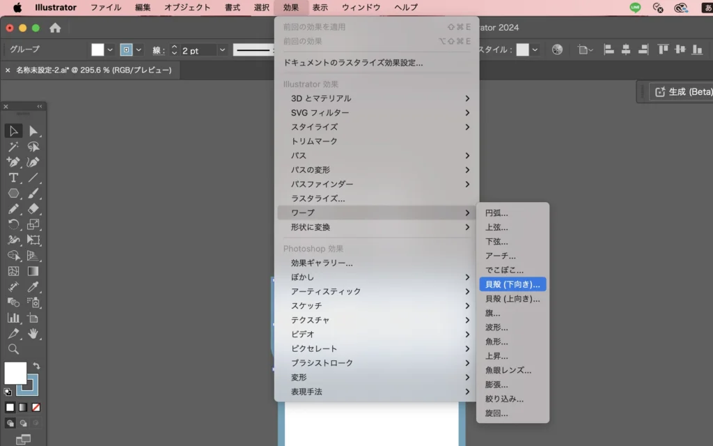The image size is (713, 446).
Task: Open the fill color dropdown arrow
Action: pos(110,50)
